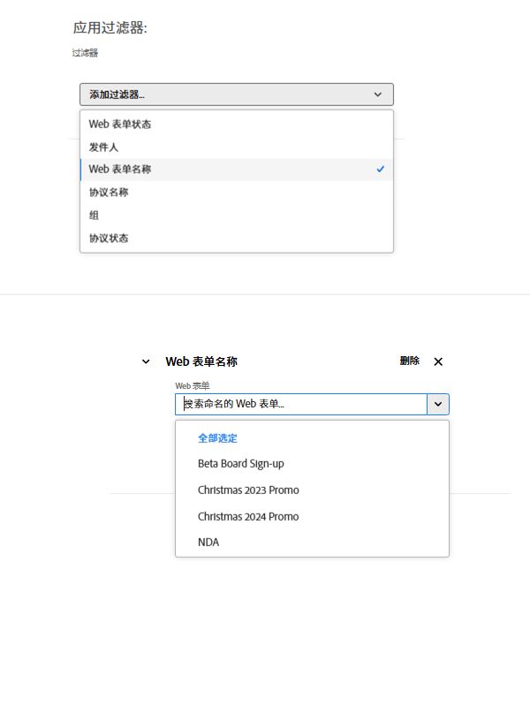Select 组 filter option

click(x=237, y=216)
